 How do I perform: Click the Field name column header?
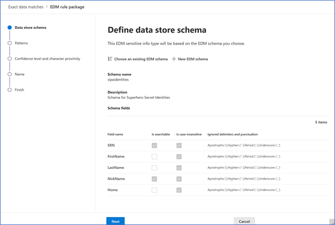pyautogui.click(x=115, y=134)
